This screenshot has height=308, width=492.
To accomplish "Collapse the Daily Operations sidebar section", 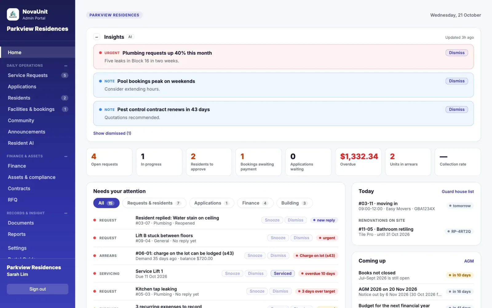I will [66, 66].
